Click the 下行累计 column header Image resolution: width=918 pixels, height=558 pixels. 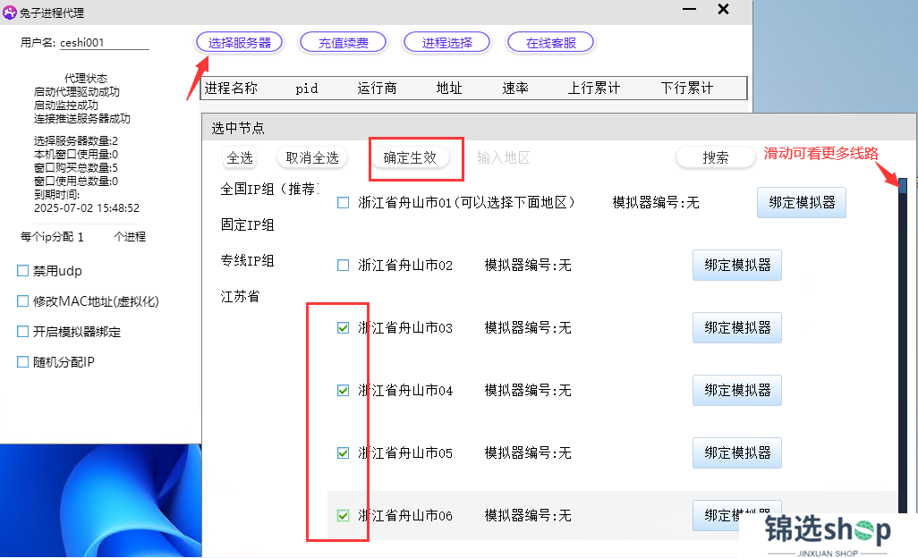[x=687, y=89]
